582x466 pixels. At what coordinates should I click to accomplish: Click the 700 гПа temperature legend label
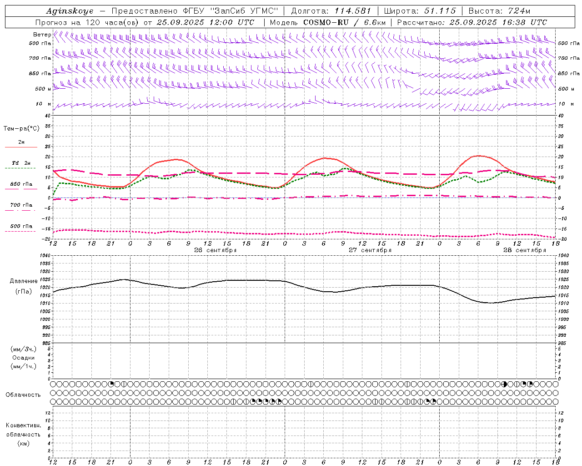(x=21, y=205)
